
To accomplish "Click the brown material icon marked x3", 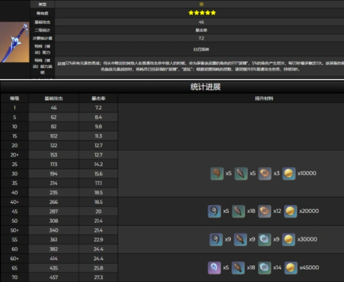I will [x=264, y=174].
